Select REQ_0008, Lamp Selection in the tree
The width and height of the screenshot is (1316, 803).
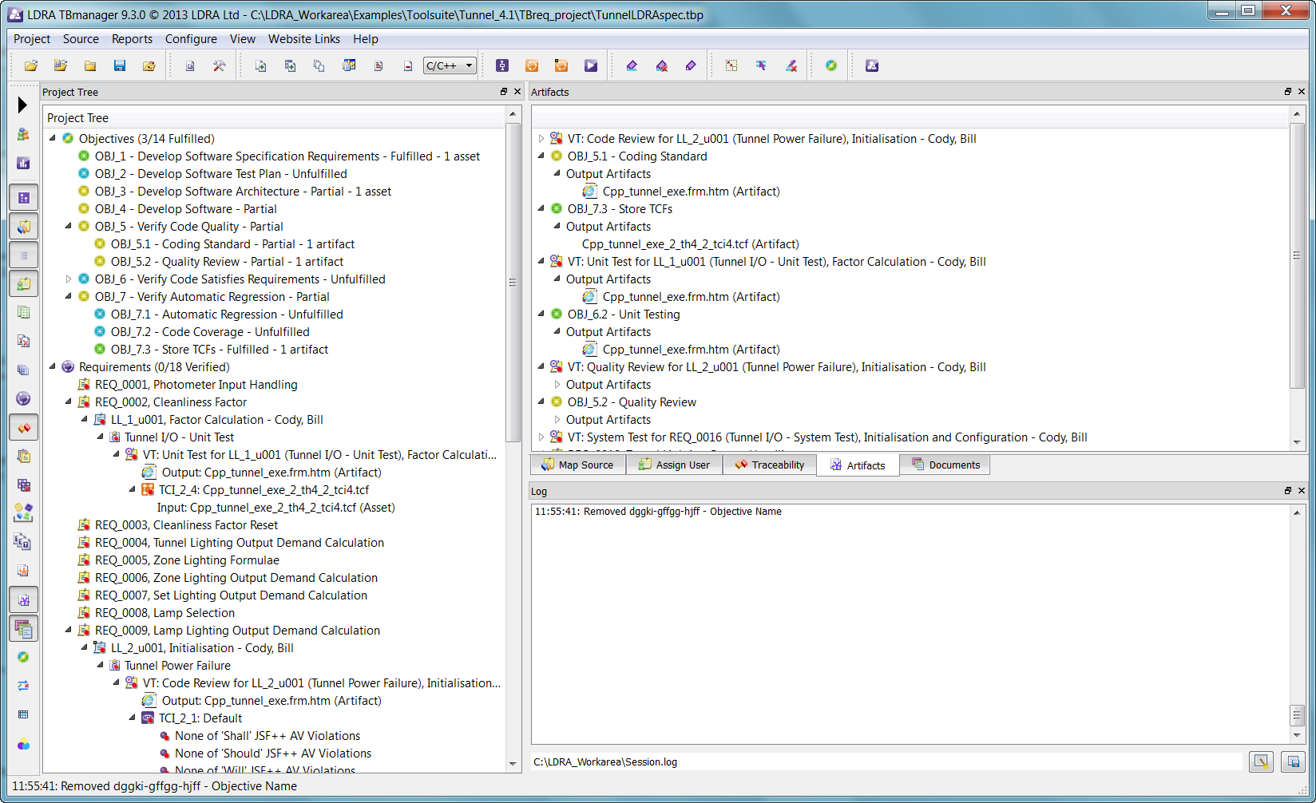[164, 613]
